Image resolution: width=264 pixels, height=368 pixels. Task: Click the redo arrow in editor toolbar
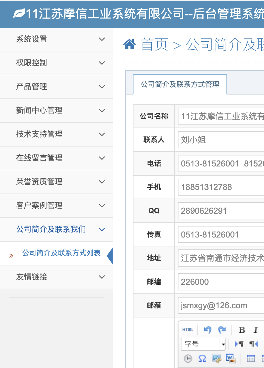[x=222, y=330]
